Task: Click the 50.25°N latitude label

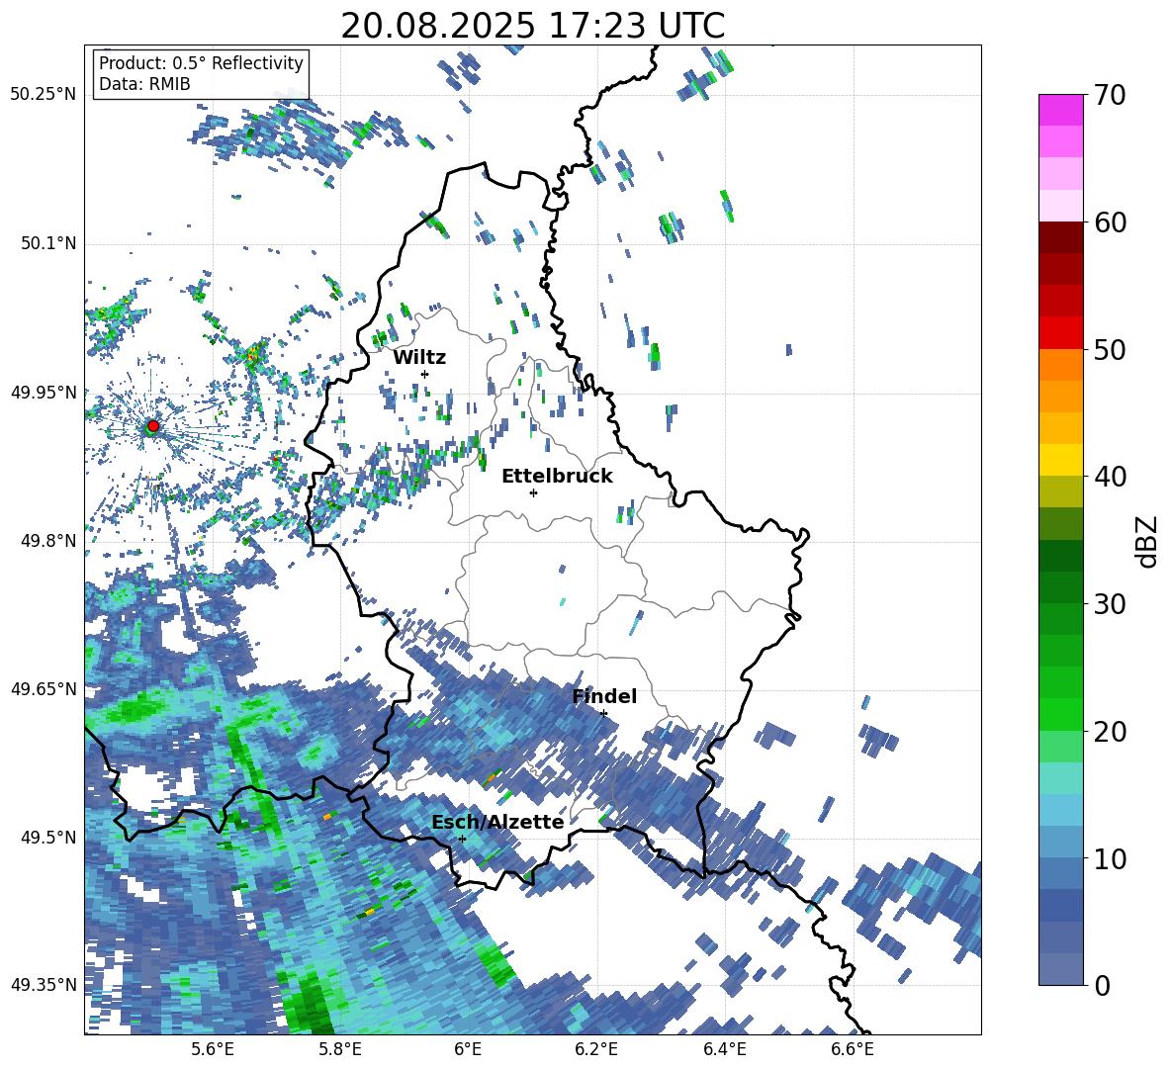Action: click(44, 95)
